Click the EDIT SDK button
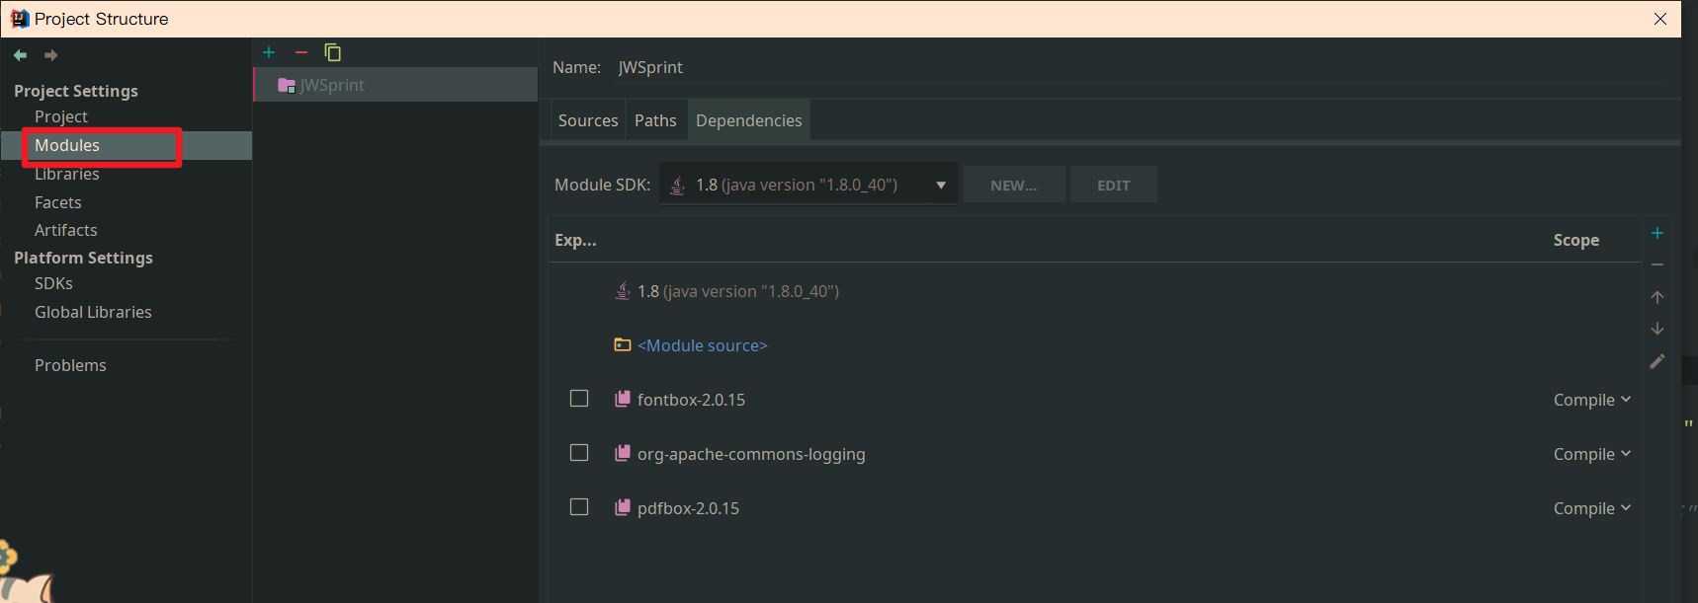Screen dimensions: 1698x603 tap(1114, 185)
